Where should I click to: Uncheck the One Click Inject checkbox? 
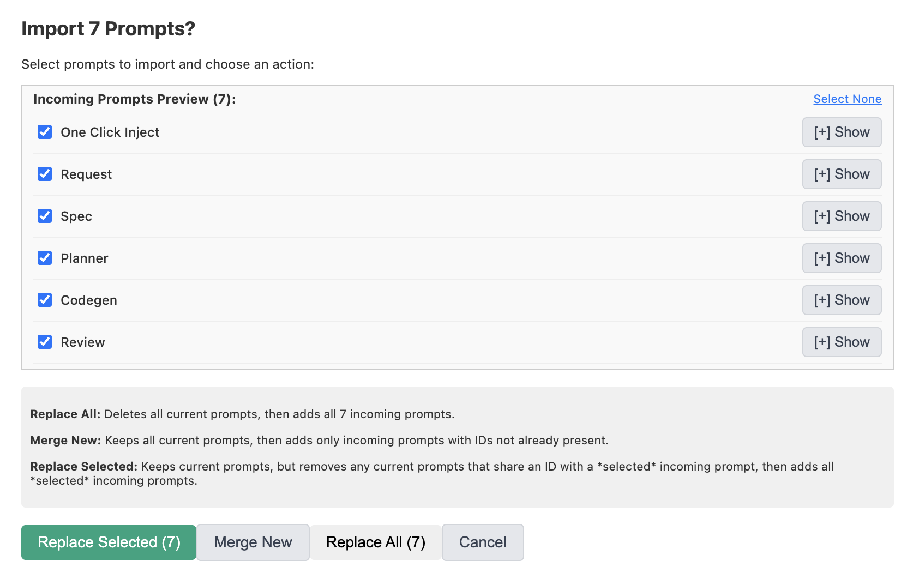click(x=45, y=132)
